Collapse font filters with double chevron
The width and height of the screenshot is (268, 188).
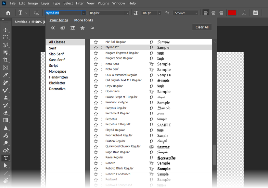pos(53,28)
